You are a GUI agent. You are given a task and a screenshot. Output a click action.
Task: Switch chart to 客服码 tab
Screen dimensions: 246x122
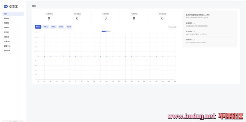point(46,27)
